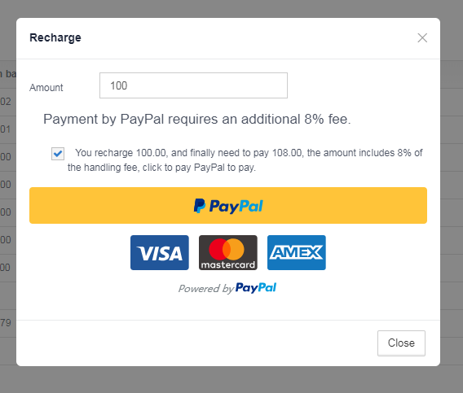Click the VISA card logo
Screen dimensions: 463x393
pyautogui.click(x=160, y=253)
